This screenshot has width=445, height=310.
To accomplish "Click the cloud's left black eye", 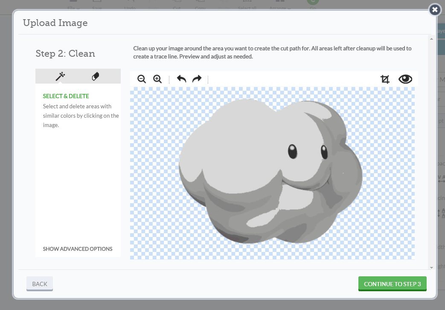I will pyautogui.click(x=293, y=151).
